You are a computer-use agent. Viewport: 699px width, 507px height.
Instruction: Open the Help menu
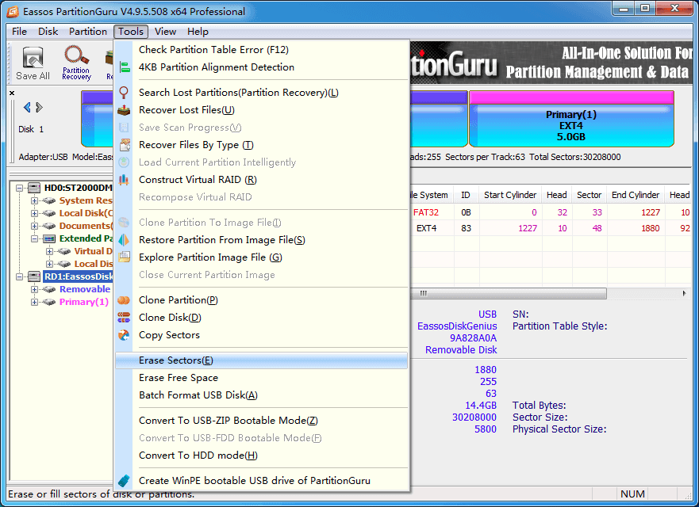198,32
